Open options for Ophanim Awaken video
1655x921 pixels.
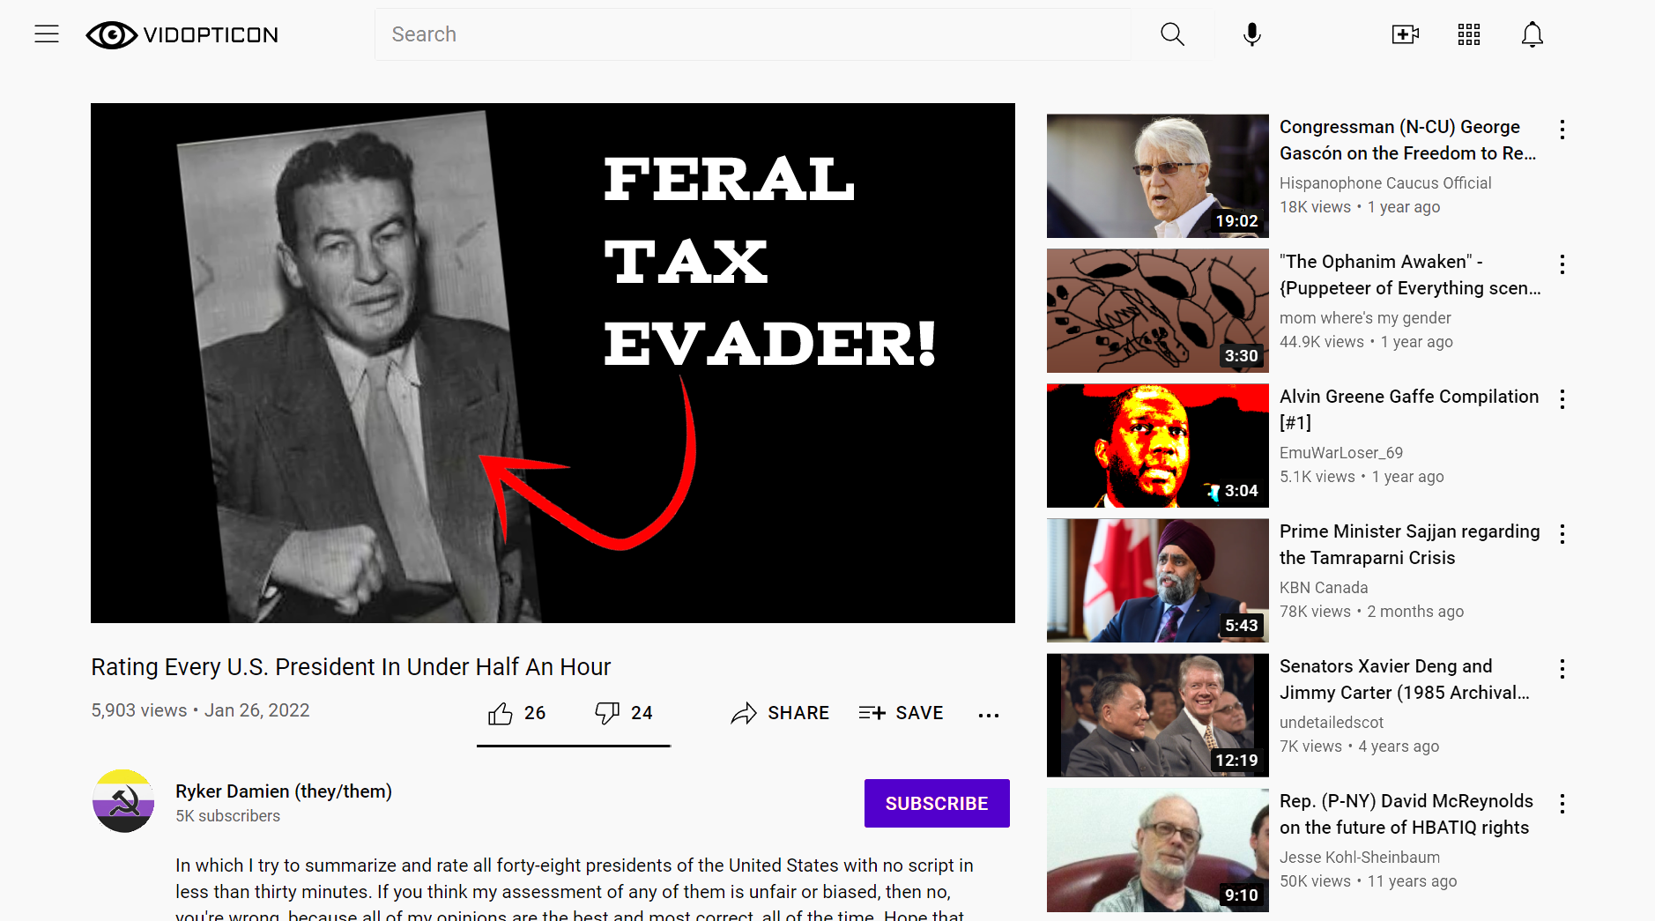(1562, 264)
